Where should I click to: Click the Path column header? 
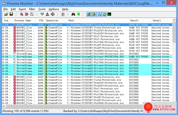point(98,20)
